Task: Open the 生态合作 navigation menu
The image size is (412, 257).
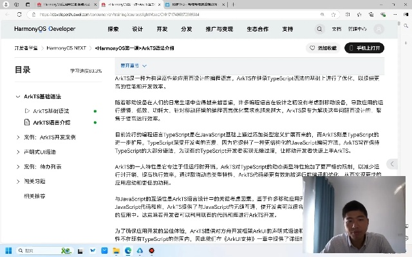Action: (257, 29)
